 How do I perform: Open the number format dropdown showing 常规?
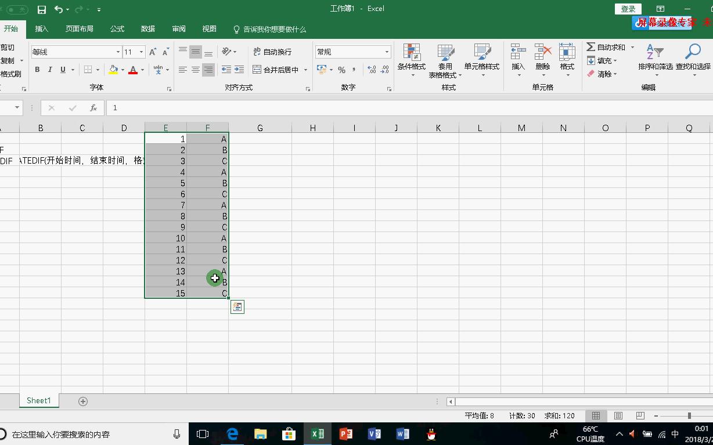pos(387,52)
